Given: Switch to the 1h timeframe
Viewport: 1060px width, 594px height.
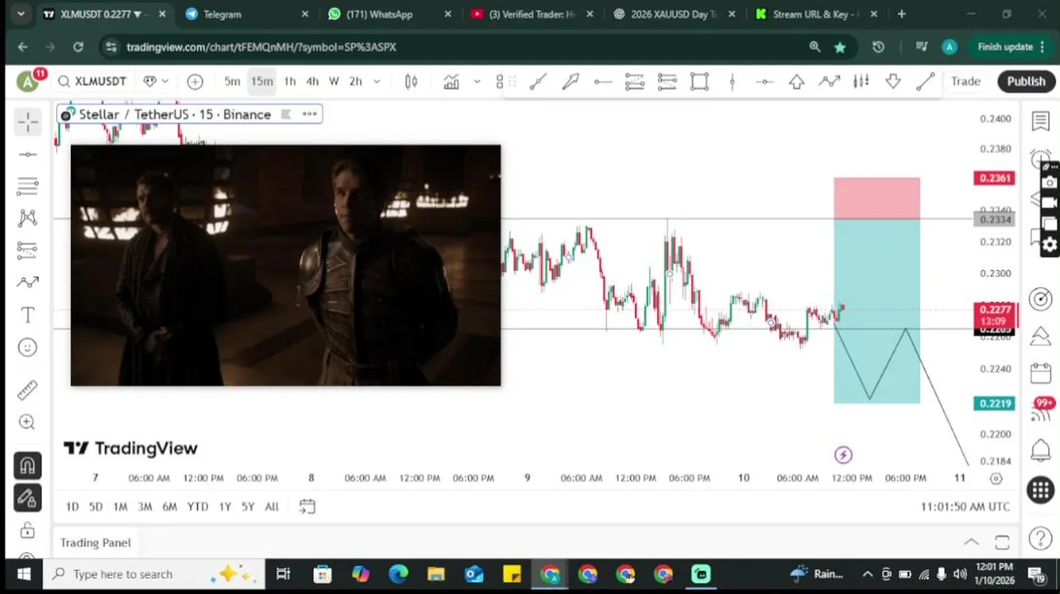Looking at the screenshot, I should point(290,81).
